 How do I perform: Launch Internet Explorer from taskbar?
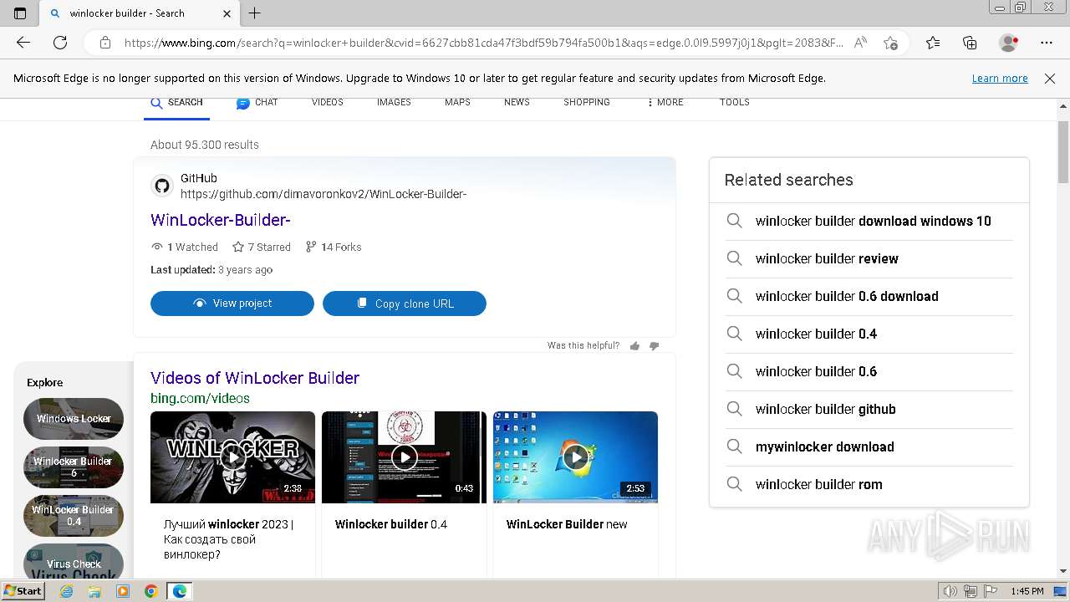[67, 591]
